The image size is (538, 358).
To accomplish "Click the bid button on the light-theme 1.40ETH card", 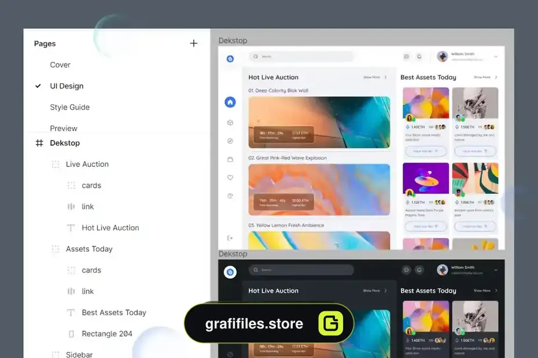I will tap(425, 151).
